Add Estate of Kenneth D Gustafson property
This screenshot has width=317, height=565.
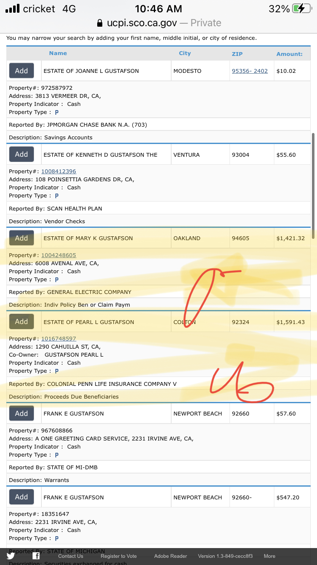click(22, 155)
